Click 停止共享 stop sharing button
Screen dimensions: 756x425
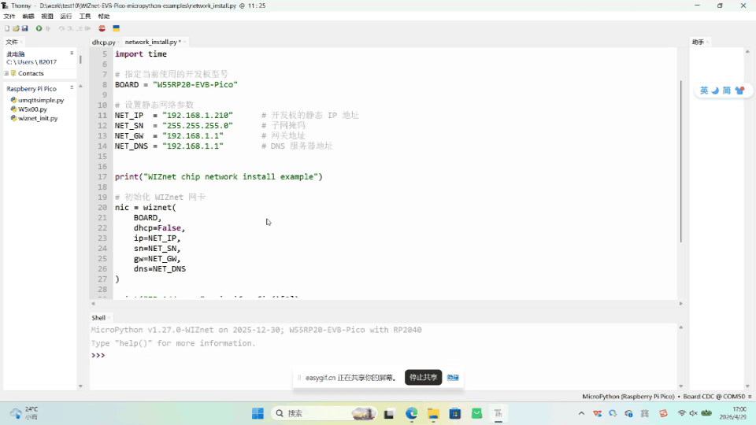pyautogui.click(x=424, y=377)
